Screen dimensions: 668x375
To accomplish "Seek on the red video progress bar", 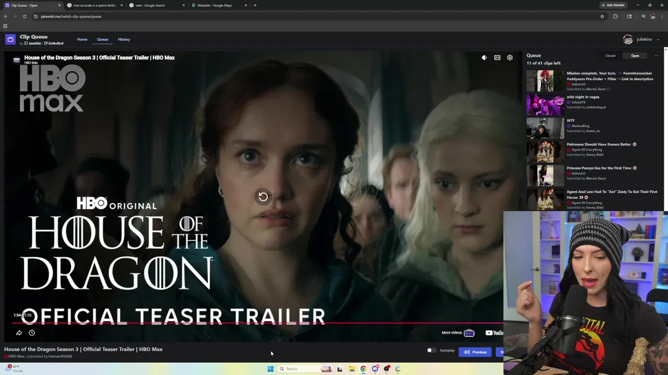I will click(x=257, y=323).
